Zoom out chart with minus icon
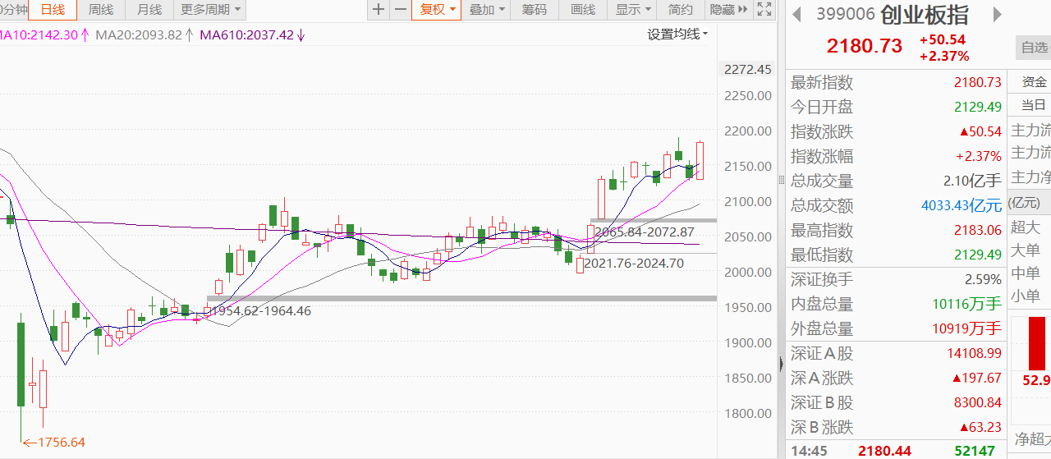The height and width of the screenshot is (459, 1051). point(400,10)
